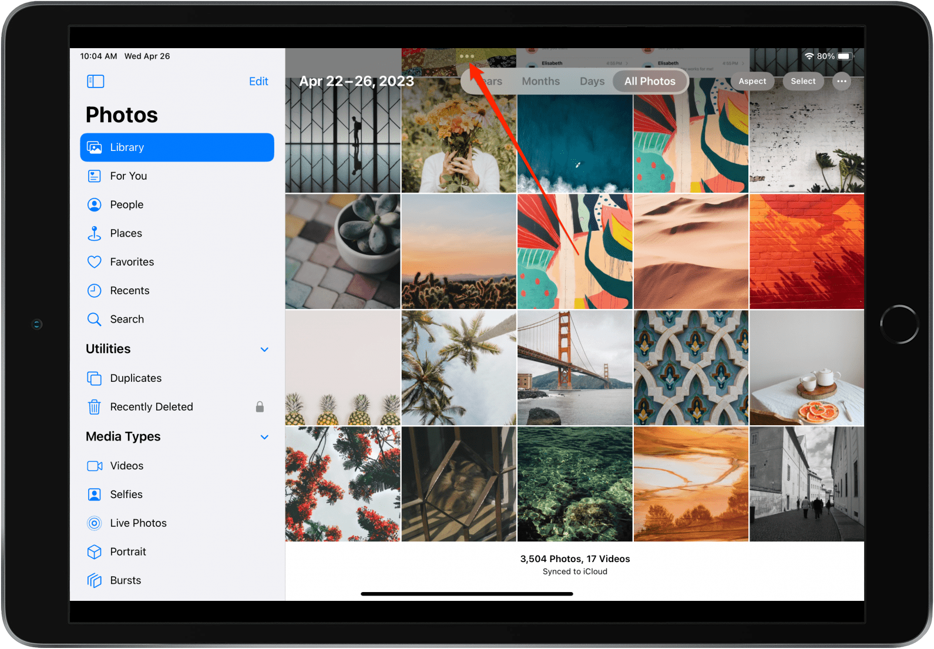Collapse the Media Types section chevron

click(264, 437)
